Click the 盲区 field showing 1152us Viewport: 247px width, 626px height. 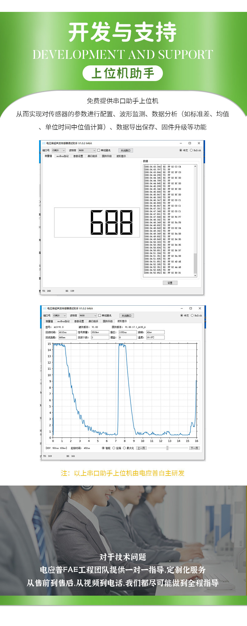[x=128, y=332]
